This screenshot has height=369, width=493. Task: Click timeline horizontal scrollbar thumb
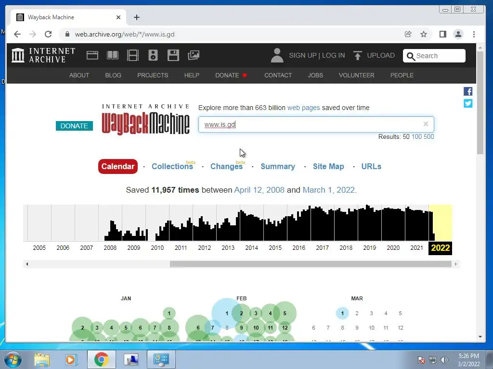coord(311,264)
